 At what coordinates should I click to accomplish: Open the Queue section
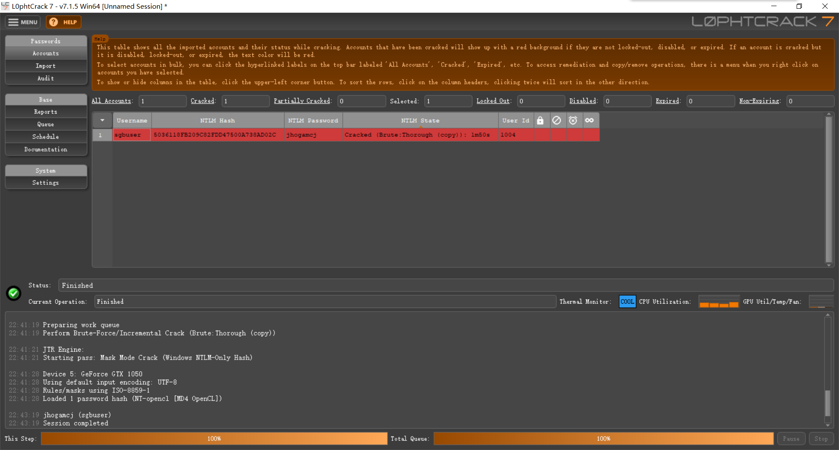(46, 125)
